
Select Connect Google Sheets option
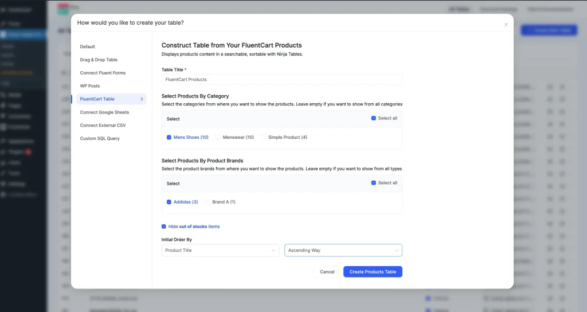click(x=104, y=112)
